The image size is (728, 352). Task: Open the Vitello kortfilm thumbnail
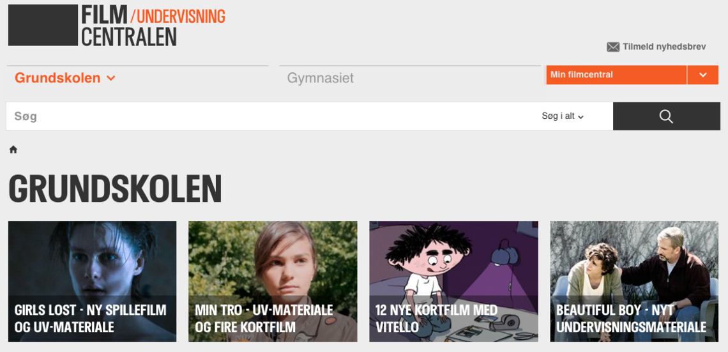(x=453, y=282)
